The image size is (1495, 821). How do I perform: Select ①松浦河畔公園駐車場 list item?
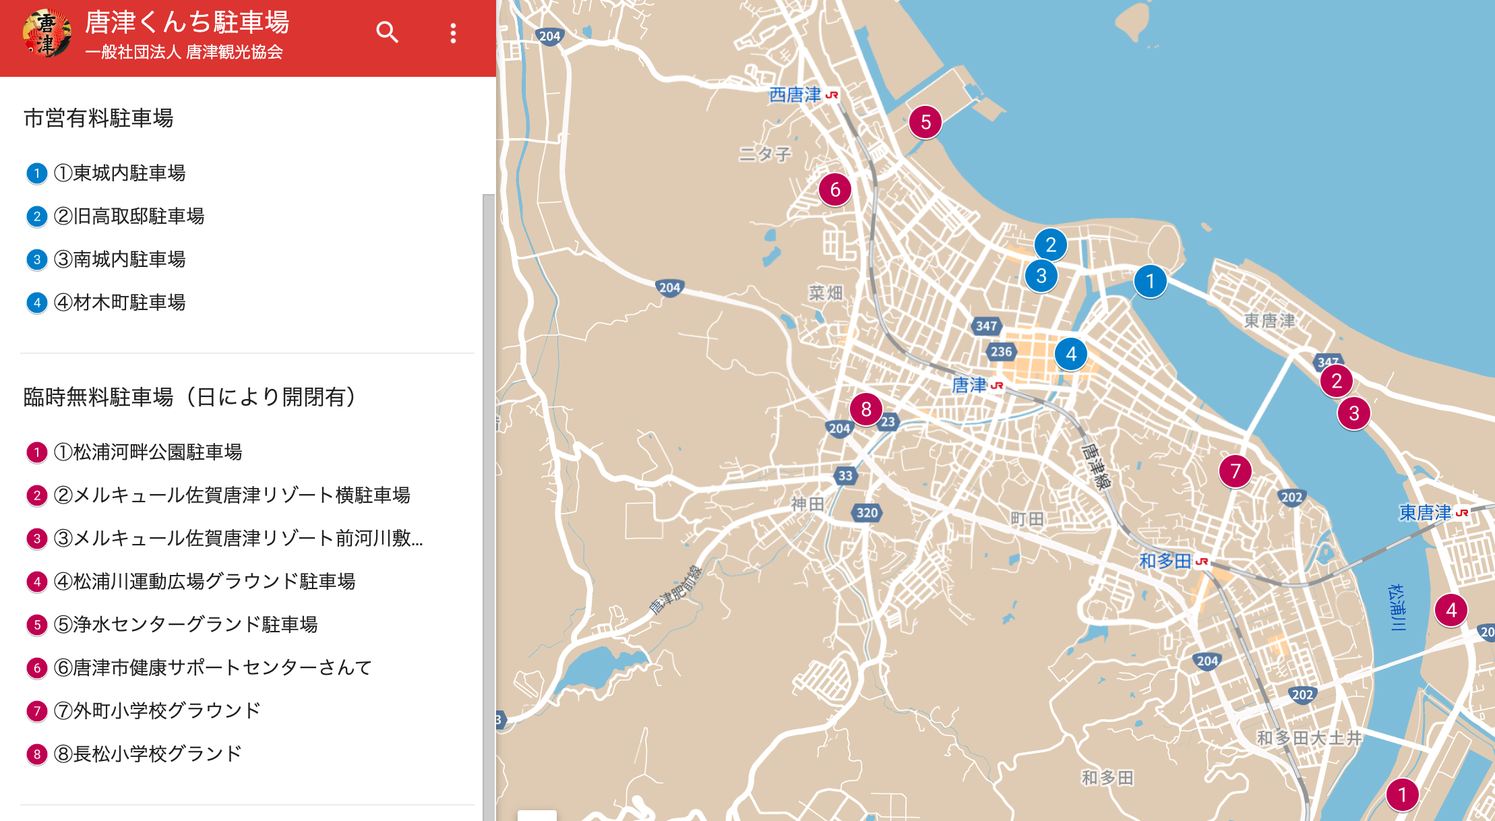click(x=148, y=452)
